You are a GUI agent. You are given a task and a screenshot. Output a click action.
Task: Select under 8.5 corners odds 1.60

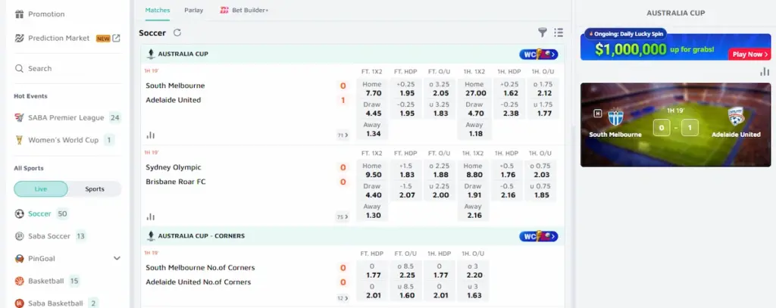407,291
